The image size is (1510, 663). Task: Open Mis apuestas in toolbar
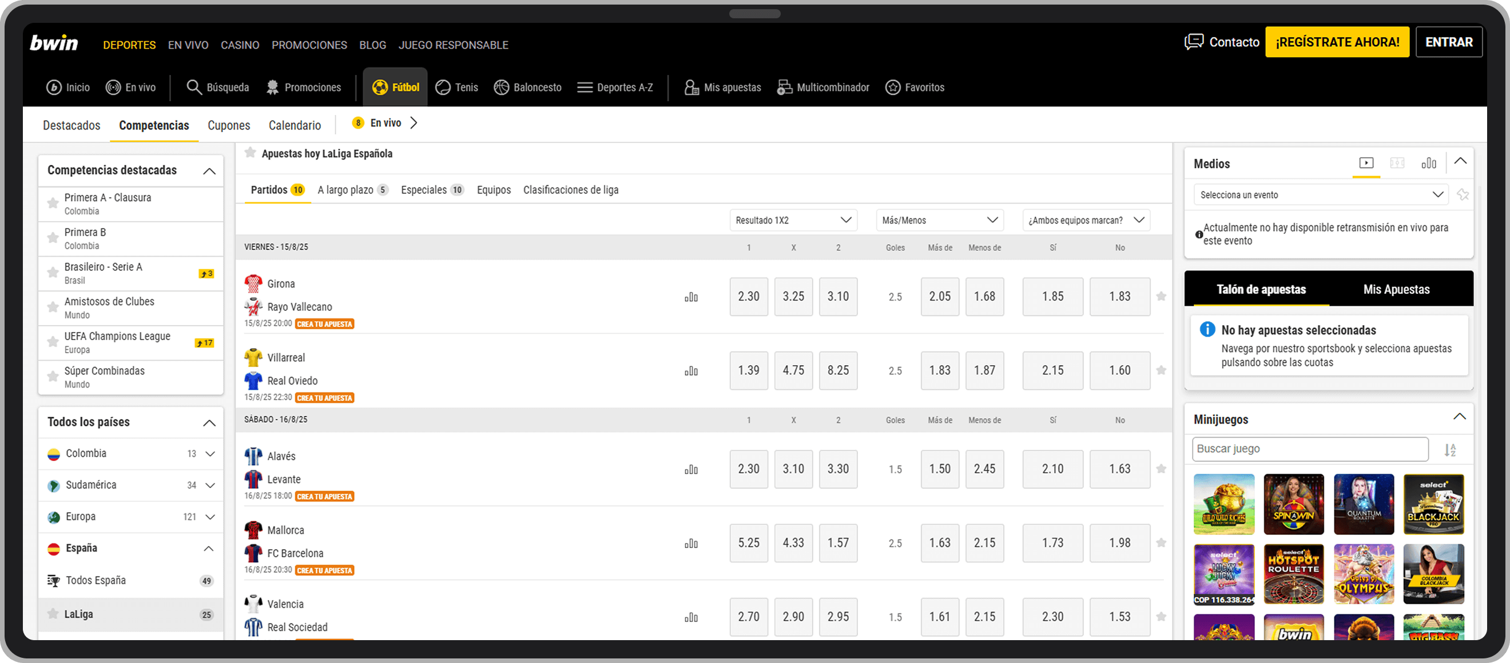(x=723, y=87)
